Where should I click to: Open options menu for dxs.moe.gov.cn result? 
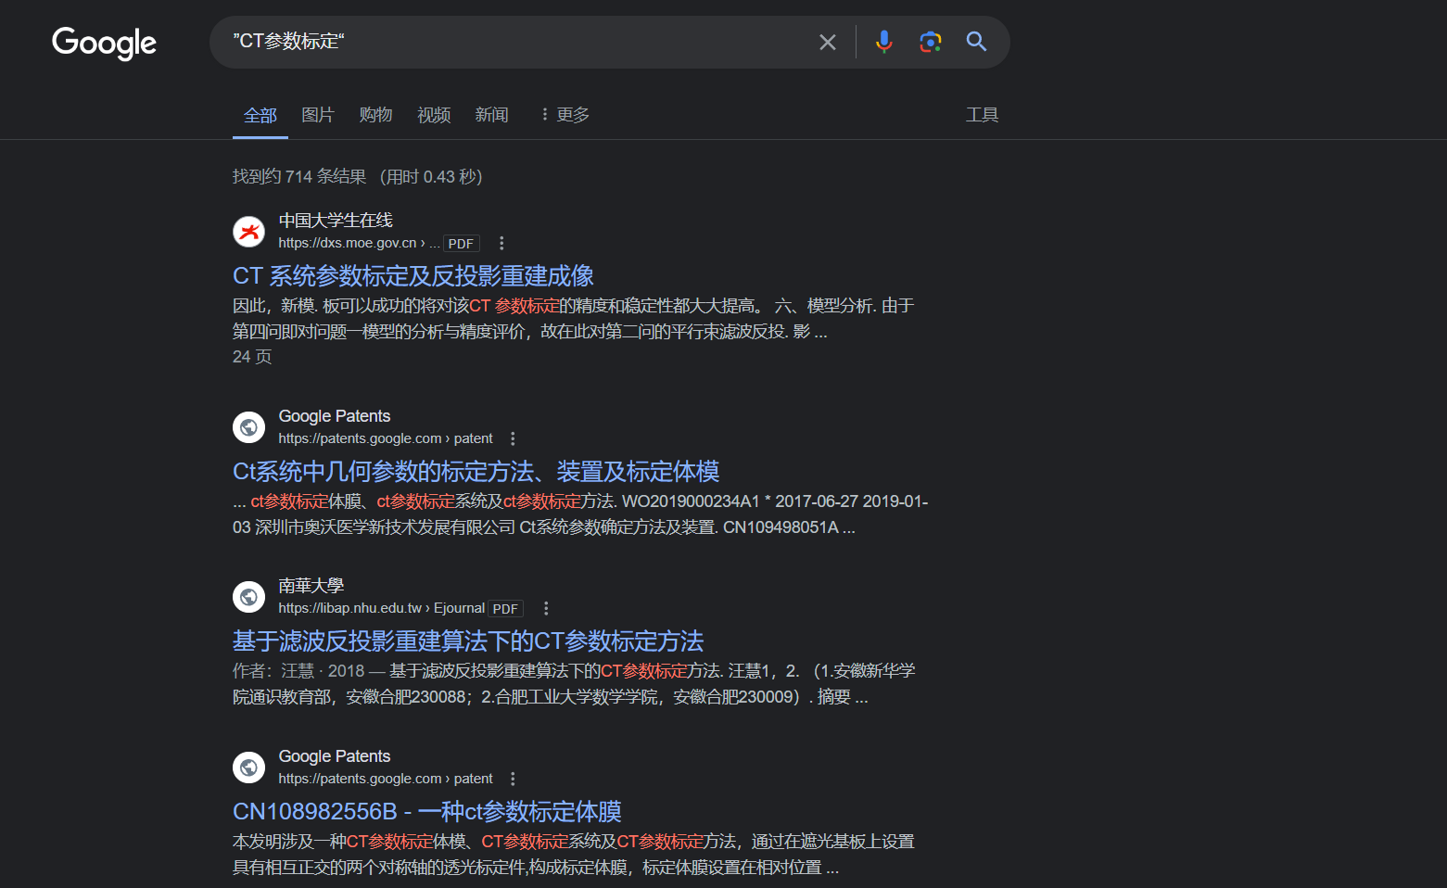click(x=501, y=243)
